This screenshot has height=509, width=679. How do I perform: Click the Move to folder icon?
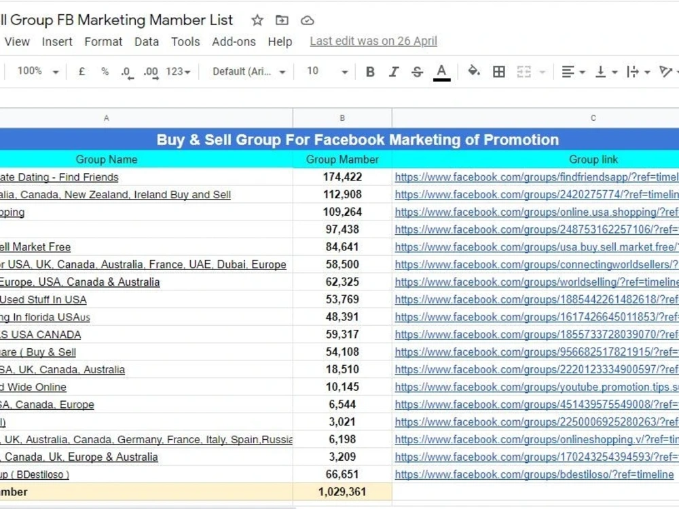coord(282,20)
